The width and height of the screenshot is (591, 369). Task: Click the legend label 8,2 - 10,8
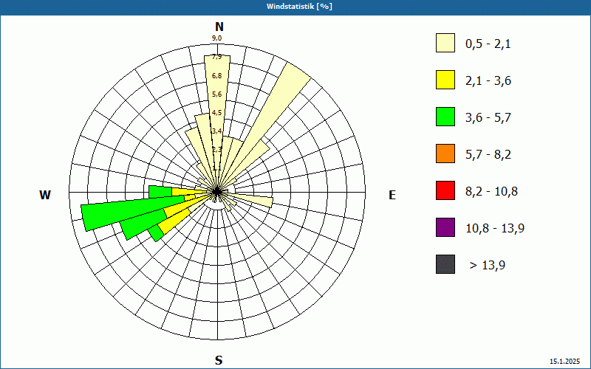tap(491, 192)
